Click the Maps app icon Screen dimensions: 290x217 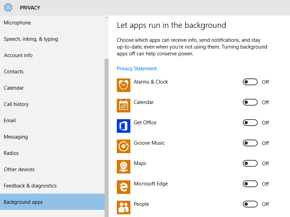[x=124, y=167]
